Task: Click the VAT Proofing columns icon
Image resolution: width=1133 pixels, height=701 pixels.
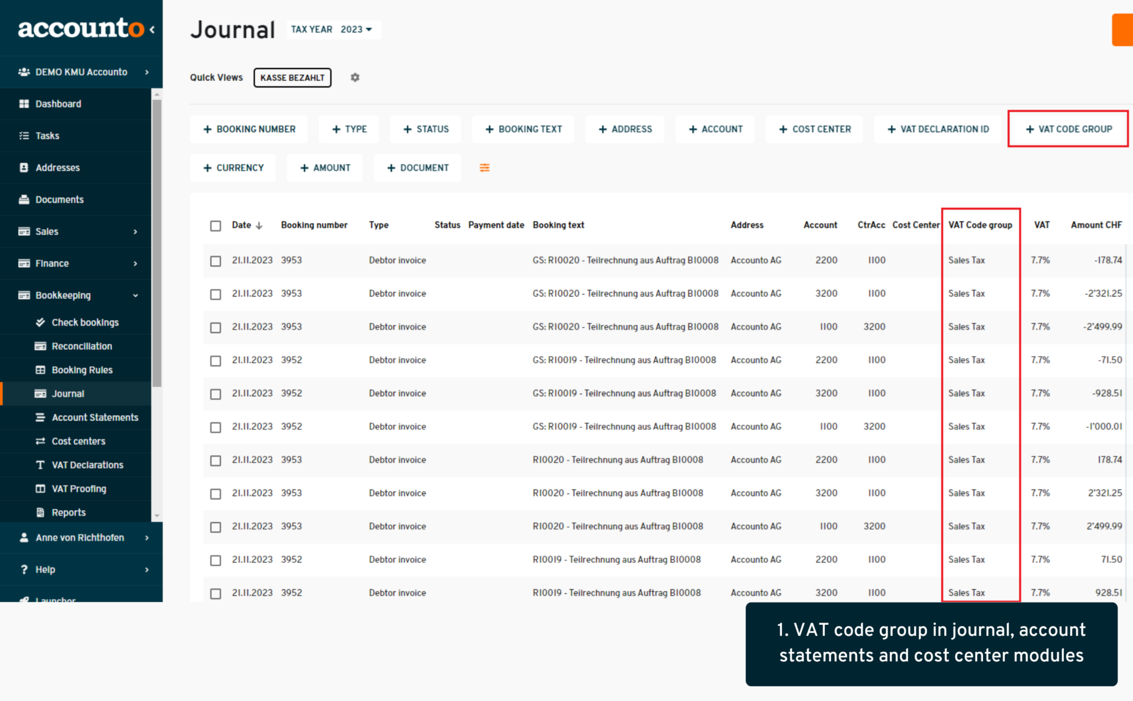Action: [40, 489]
